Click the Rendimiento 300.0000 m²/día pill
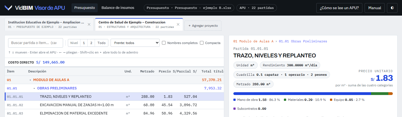 click(x=290, y=65)
